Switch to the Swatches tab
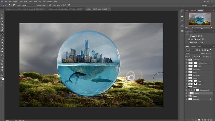Viewport: 215px width, 121px height. tap(193, 10)
